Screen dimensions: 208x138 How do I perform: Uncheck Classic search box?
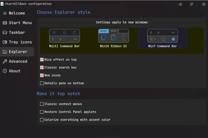pos(42,67)
